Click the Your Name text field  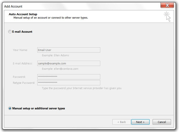pyautogui.click(x=69, y=50)
